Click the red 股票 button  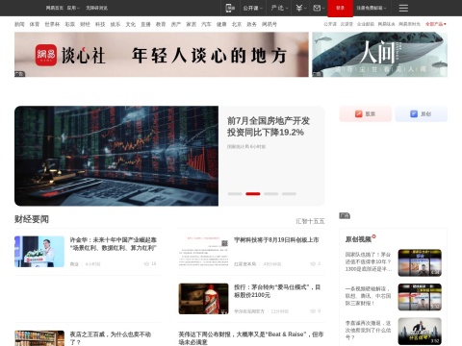pos(366,114)
